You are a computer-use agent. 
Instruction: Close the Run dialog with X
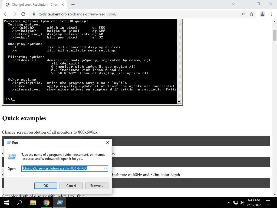[x=108, y=142]
